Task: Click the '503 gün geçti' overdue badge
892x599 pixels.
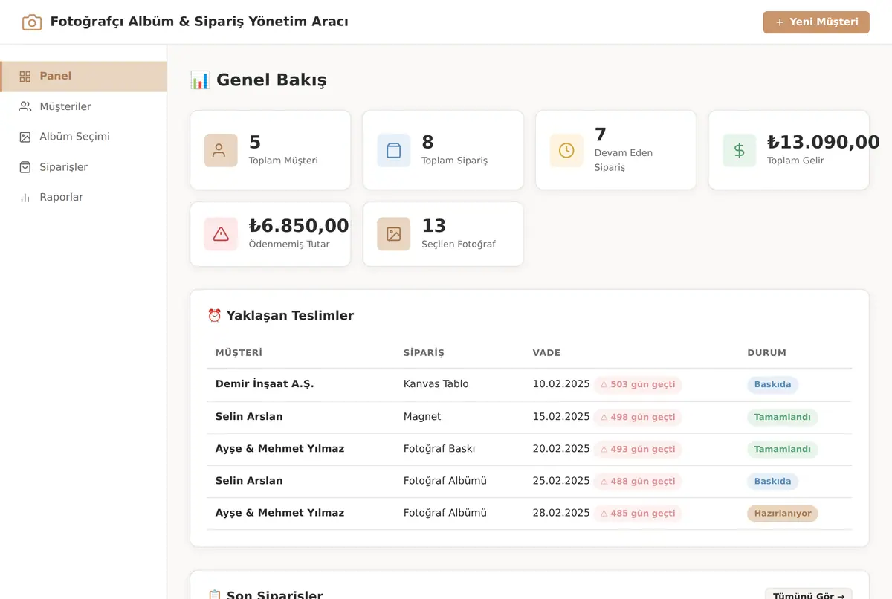Action: [x=638, y=385]
